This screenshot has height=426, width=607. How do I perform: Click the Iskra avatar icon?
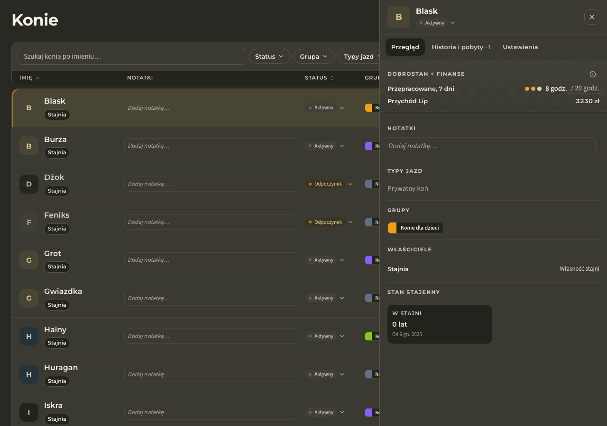(x=29, y=412)
